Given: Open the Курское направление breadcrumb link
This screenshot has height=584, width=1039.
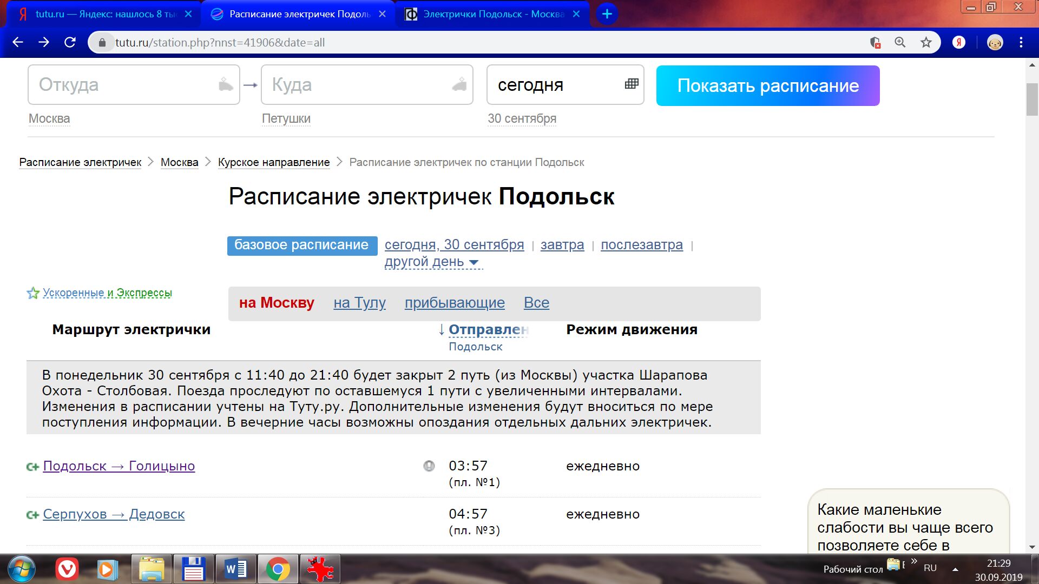Looking at the screenshot, I should [273, 162].
